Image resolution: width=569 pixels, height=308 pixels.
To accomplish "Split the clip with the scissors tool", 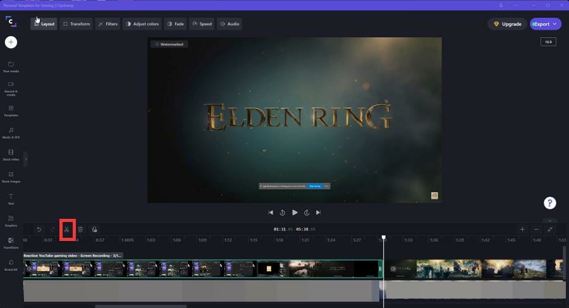I will (x=67, y=229).
